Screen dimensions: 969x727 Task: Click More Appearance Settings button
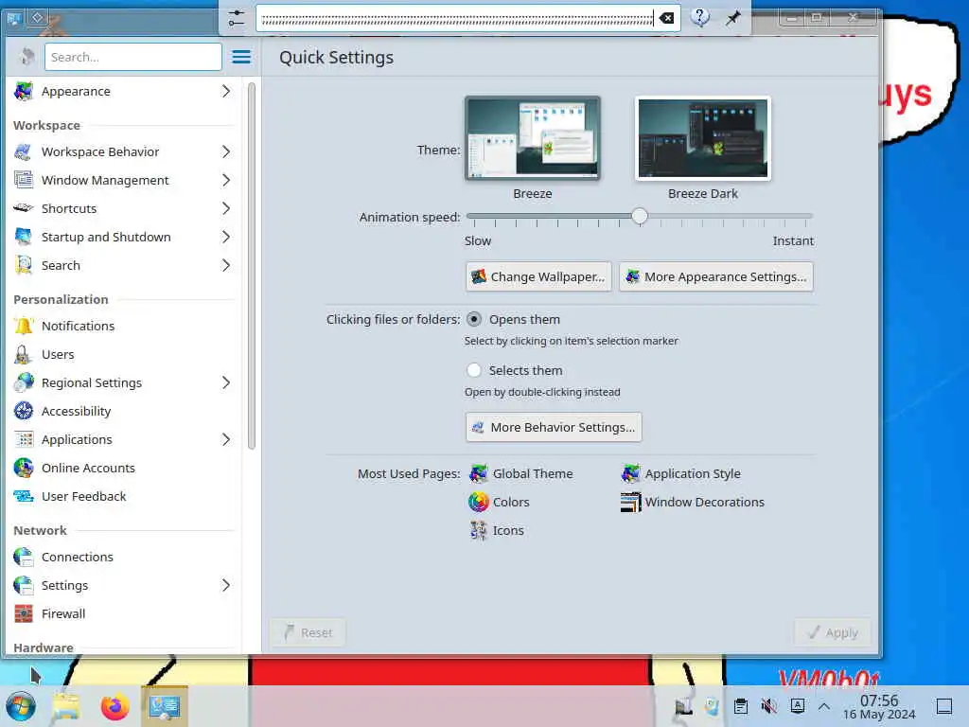715,276
